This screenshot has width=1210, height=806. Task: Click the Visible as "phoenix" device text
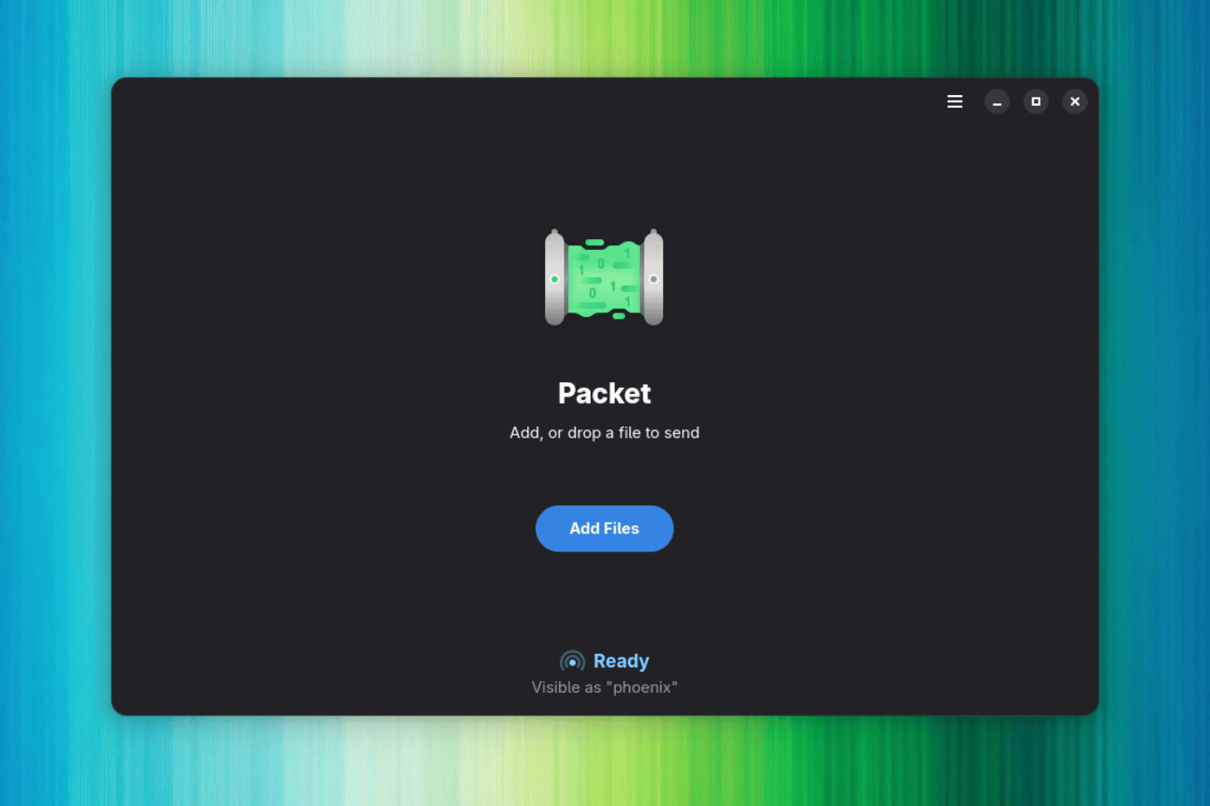point(604,687)
